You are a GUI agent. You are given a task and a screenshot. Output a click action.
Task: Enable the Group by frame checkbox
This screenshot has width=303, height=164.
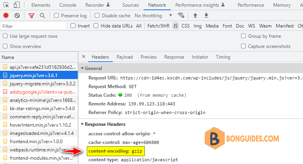[243, 36]
